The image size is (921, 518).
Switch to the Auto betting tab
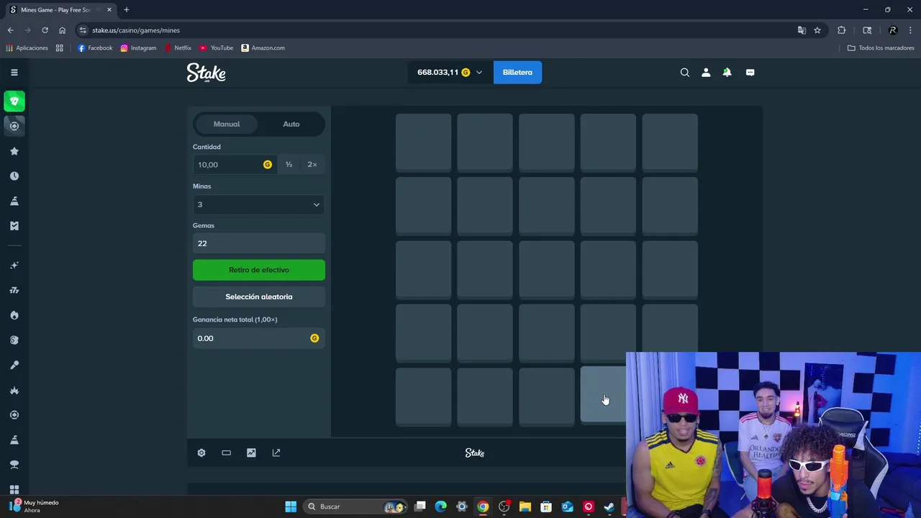[x=291, y=124]
